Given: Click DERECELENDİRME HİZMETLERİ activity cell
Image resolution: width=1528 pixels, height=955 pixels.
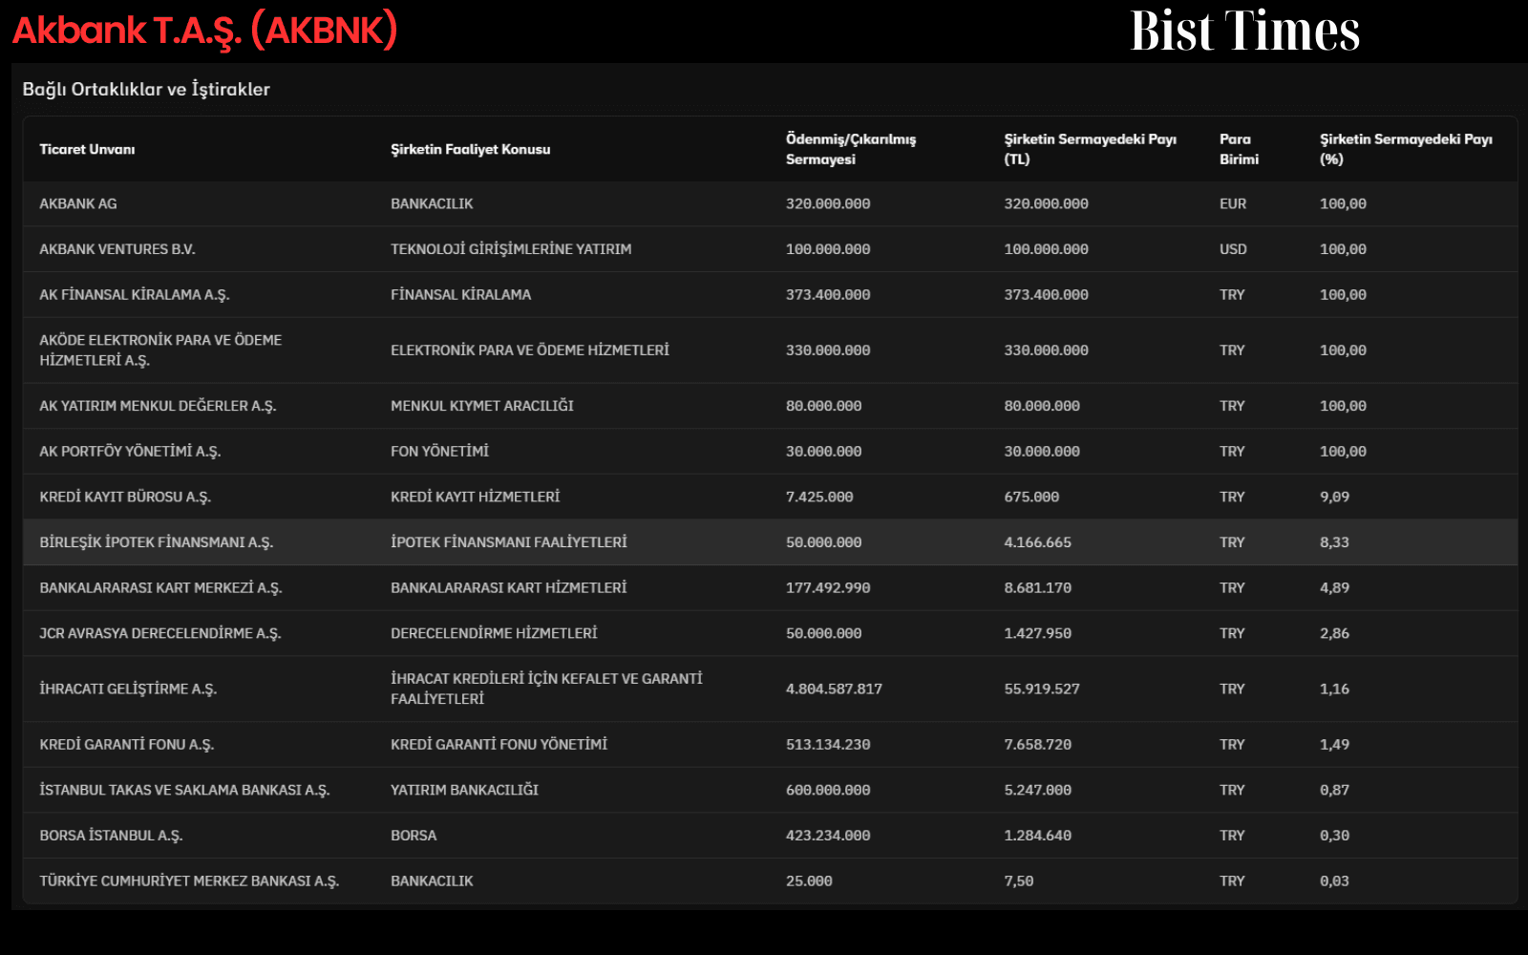Looking at the screenshot, I should click(494, 633).
